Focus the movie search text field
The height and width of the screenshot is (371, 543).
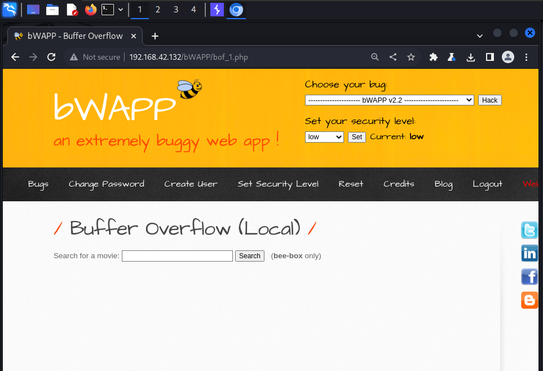point(177,256)
